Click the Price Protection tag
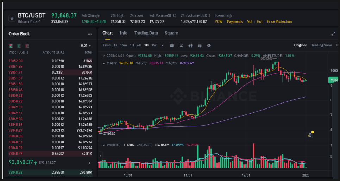Image resolution: width=340 pixels, height=181 pixels. point(279,21)
